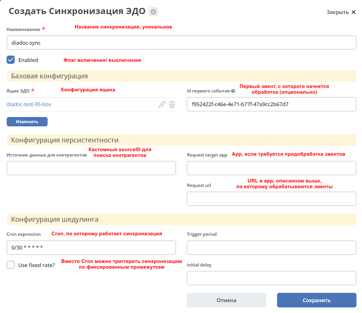This screenshot has height=313, width=362.
Task: Click the Request target app field
Action: point(271,168)
